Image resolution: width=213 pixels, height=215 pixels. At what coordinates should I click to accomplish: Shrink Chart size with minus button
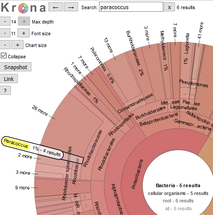pos(5,45)
